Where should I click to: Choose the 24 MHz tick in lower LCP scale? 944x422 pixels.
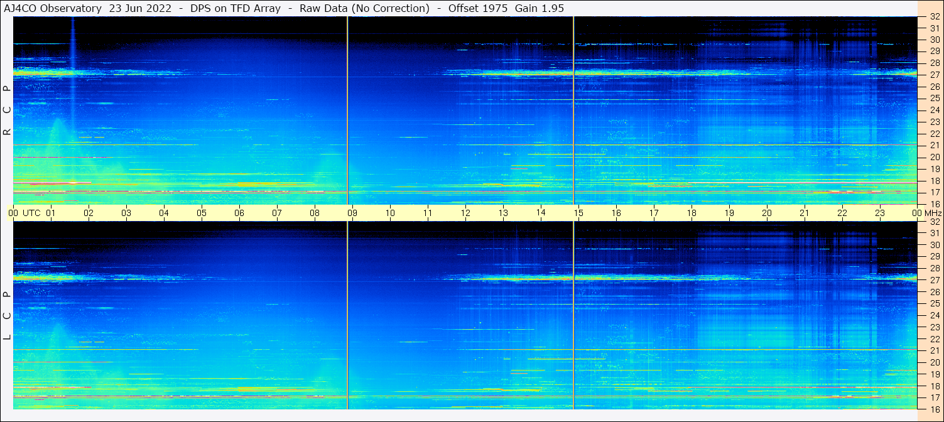[x=934, y=315]
